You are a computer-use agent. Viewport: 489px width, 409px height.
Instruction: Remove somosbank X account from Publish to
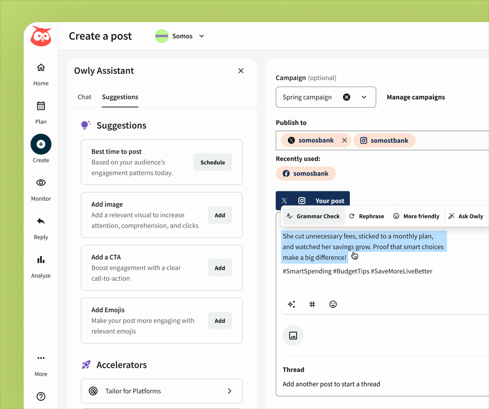(345, 140)
